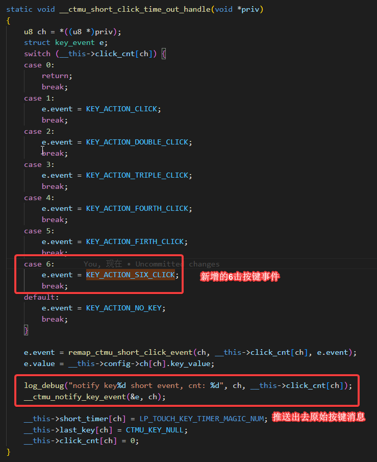
Task: Click the 'e.value' assignment line's key_value field
Action: 190,364
